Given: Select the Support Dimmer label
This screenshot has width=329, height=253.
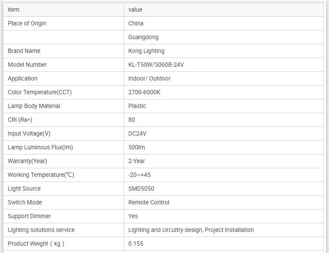Looking at the screenshot, I should [x=29, y=216].
